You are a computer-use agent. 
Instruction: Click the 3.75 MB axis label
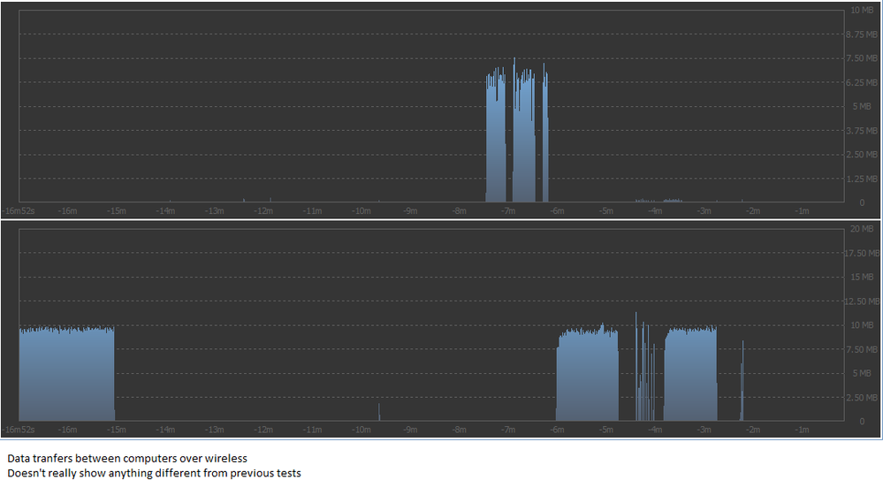[861, 131]
